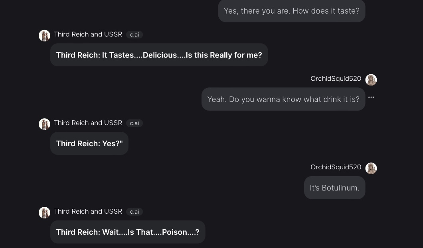Click the "How does it taste?" message bubble
This screenshot has height=248, width=423.
pyautogui.click(x=291, y=11)
